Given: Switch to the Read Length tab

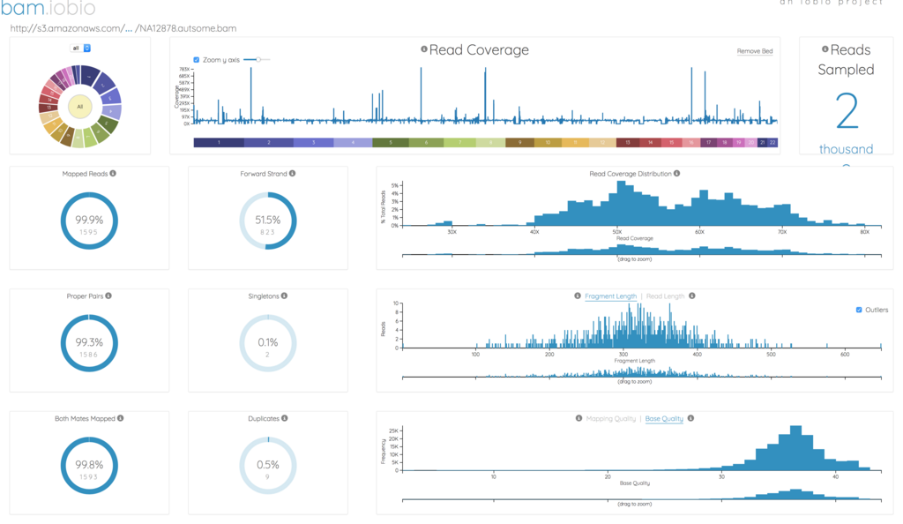Looking at the screenshot, I should click(664, 296).
